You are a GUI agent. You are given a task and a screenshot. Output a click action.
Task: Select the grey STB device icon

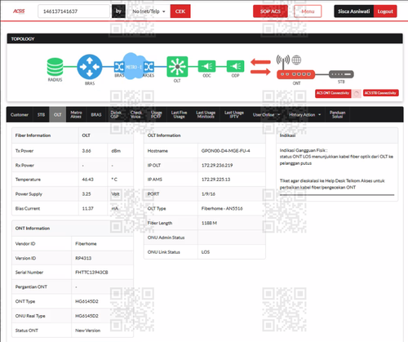pyautogui.click(x=341, y=74)
